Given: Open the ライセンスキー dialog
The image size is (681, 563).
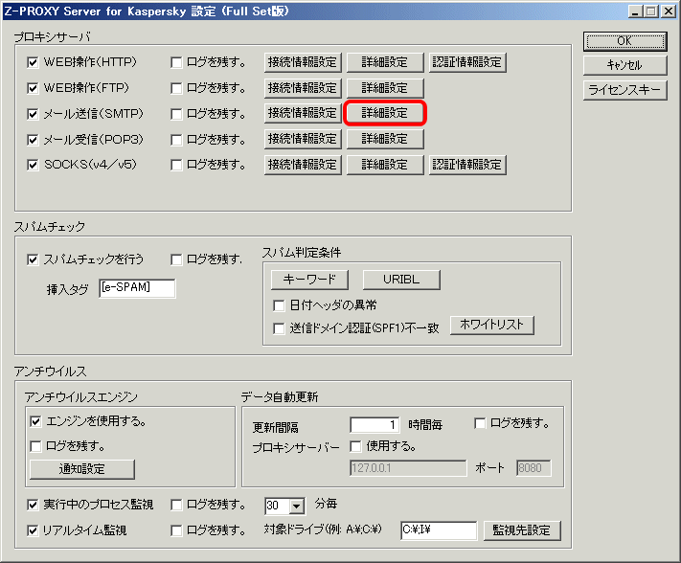Looking at the screenshot, I should (625, 90).
